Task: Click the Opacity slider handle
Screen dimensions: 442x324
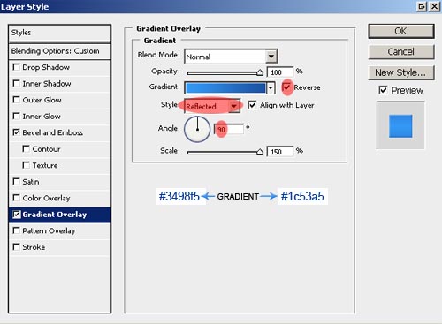Action: (x=260, y=72)
